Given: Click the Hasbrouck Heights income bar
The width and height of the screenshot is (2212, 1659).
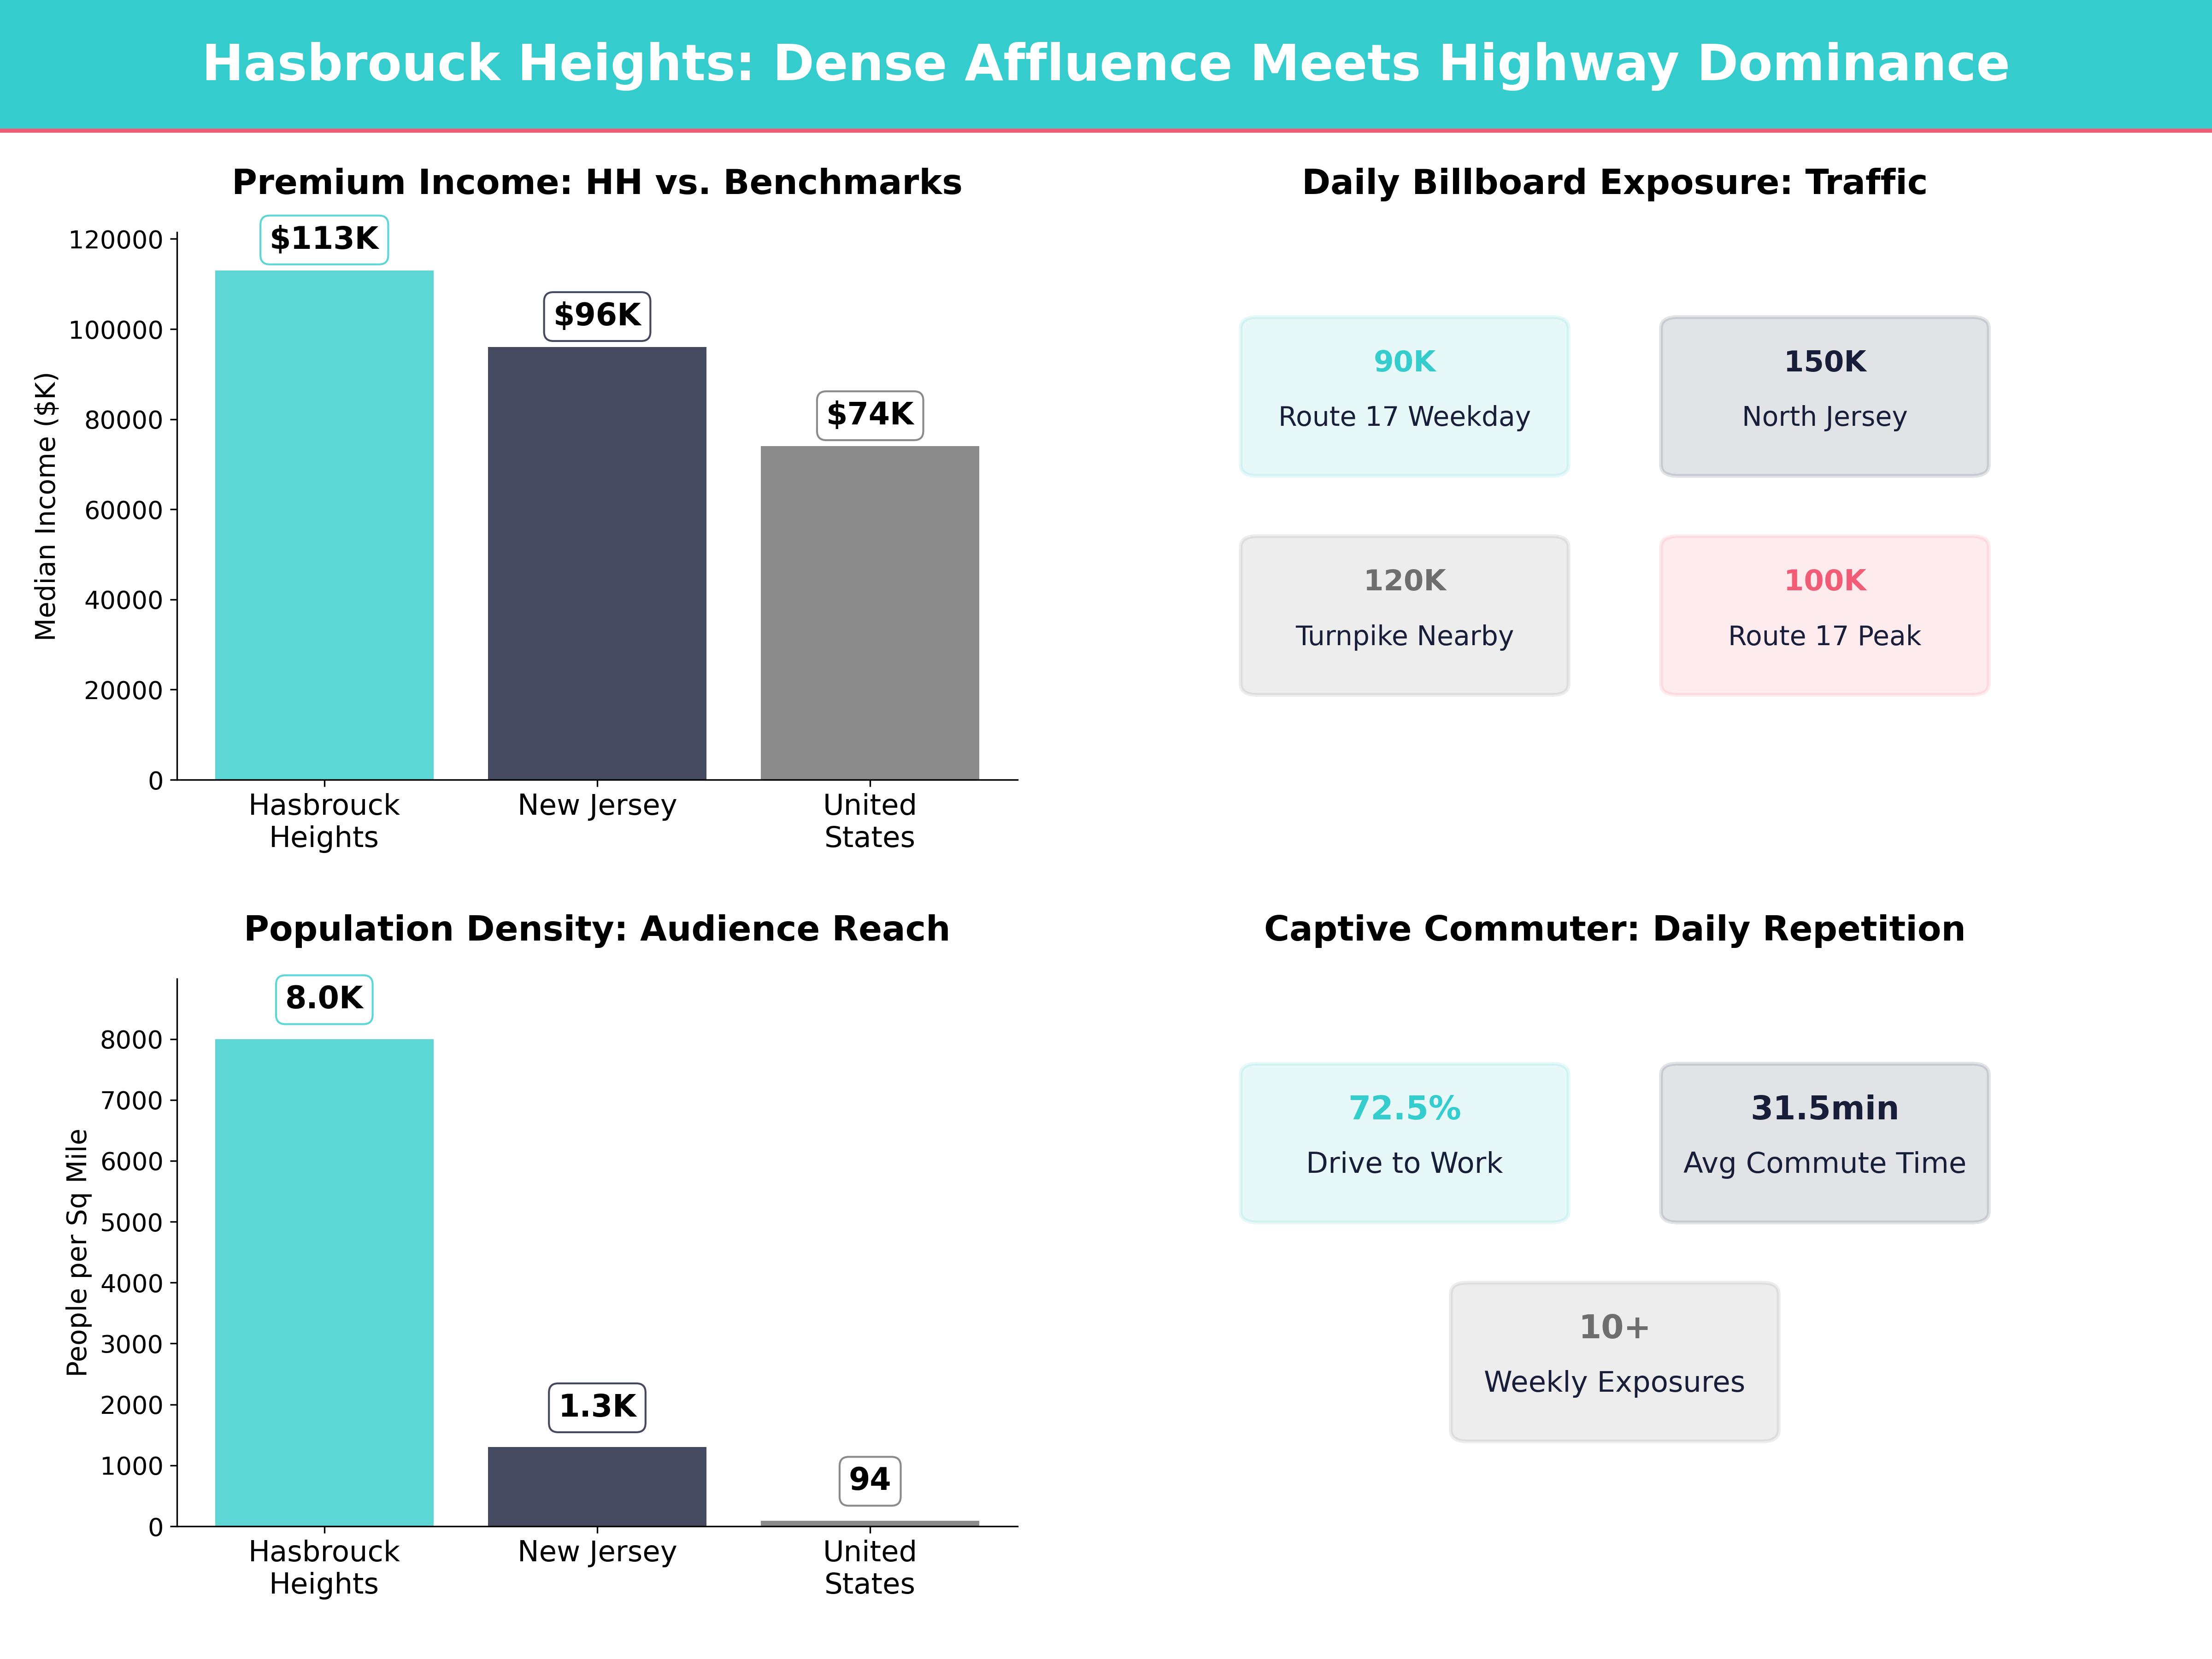Looking at the screenshot, I should click(x=325, y=520).
